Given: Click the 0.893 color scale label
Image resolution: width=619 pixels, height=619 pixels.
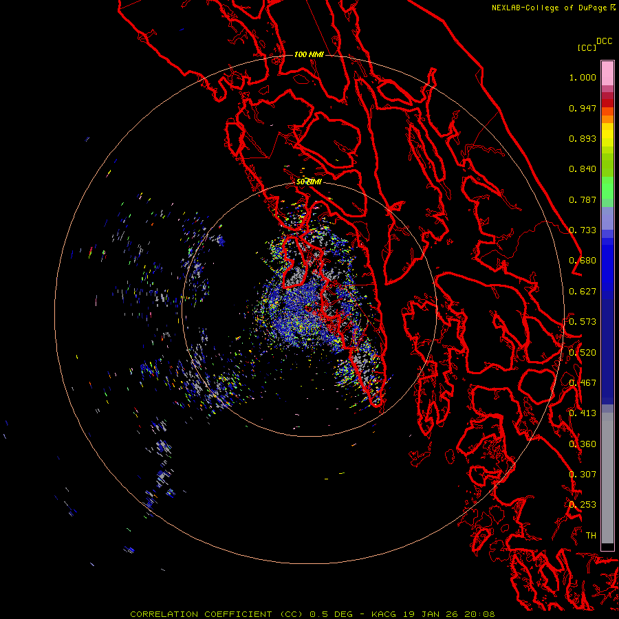Looking at the screenshot, I should coord(583,138).
